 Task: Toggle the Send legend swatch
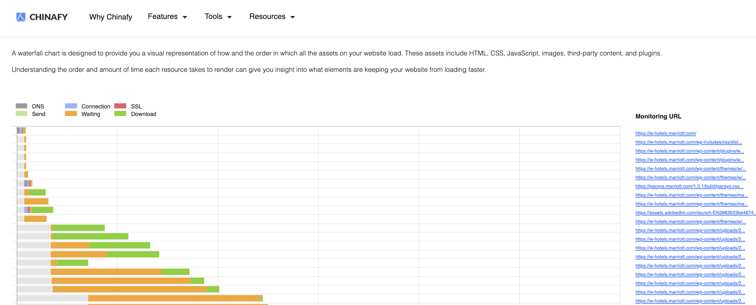point(21,113)
